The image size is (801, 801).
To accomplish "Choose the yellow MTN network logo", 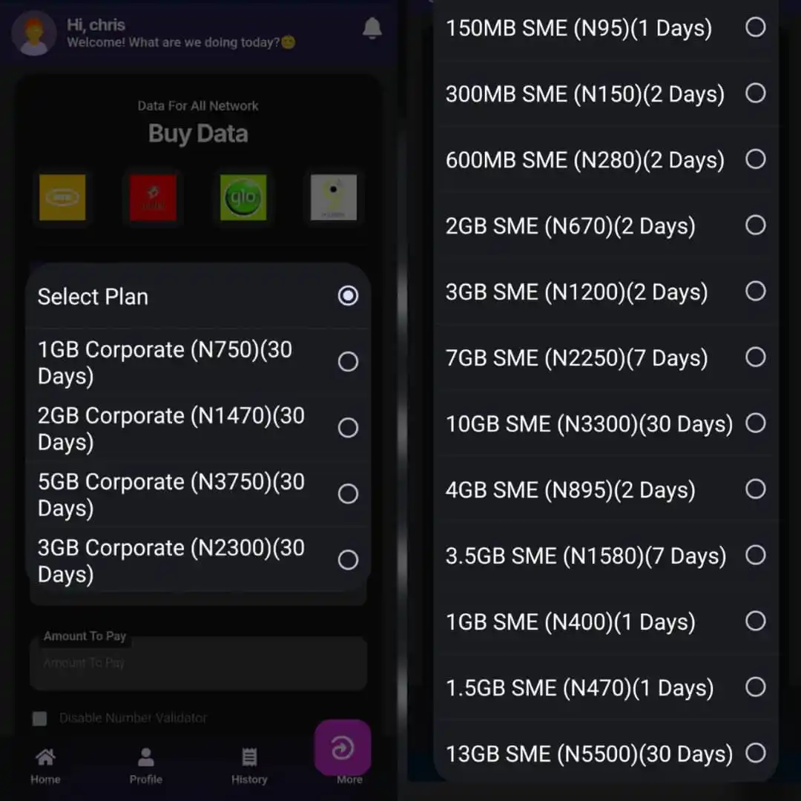I will click(62, 198).
